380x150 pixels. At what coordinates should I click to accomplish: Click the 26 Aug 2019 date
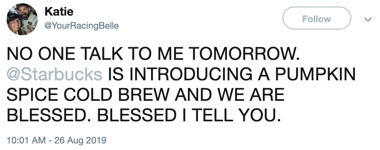point(80,140)
